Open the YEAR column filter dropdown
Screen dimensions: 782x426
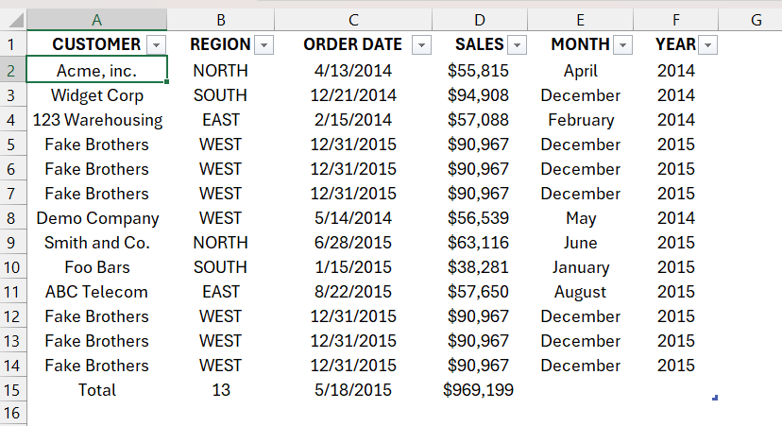(707, 45)
